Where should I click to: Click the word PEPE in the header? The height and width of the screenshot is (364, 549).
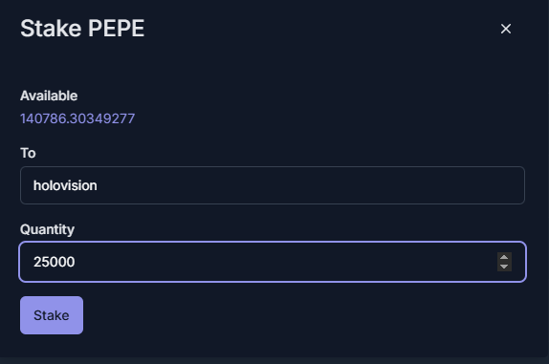[x=116, y=29]
